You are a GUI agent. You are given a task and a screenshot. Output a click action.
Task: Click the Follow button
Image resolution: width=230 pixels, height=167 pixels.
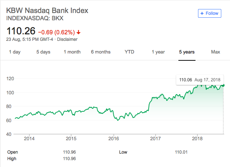click(x=209, y=13)
